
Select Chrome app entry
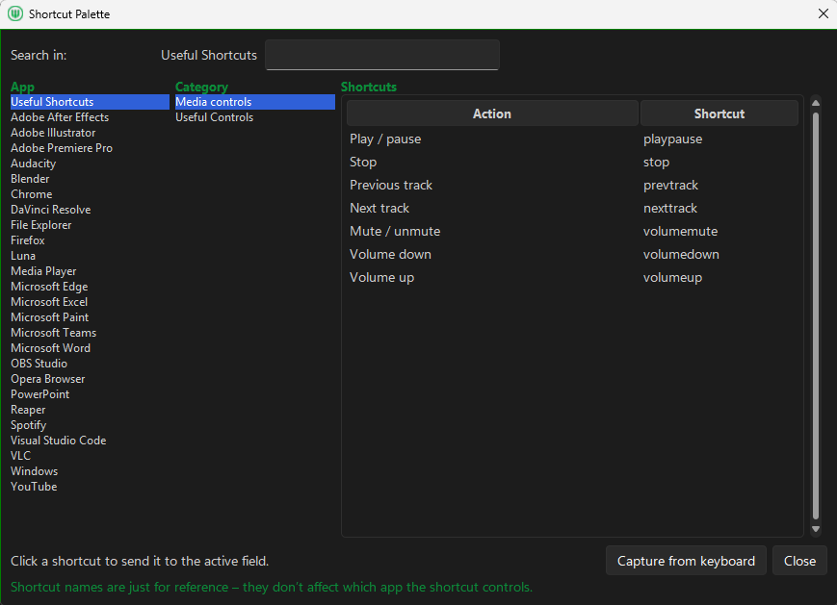click(32, 194)
